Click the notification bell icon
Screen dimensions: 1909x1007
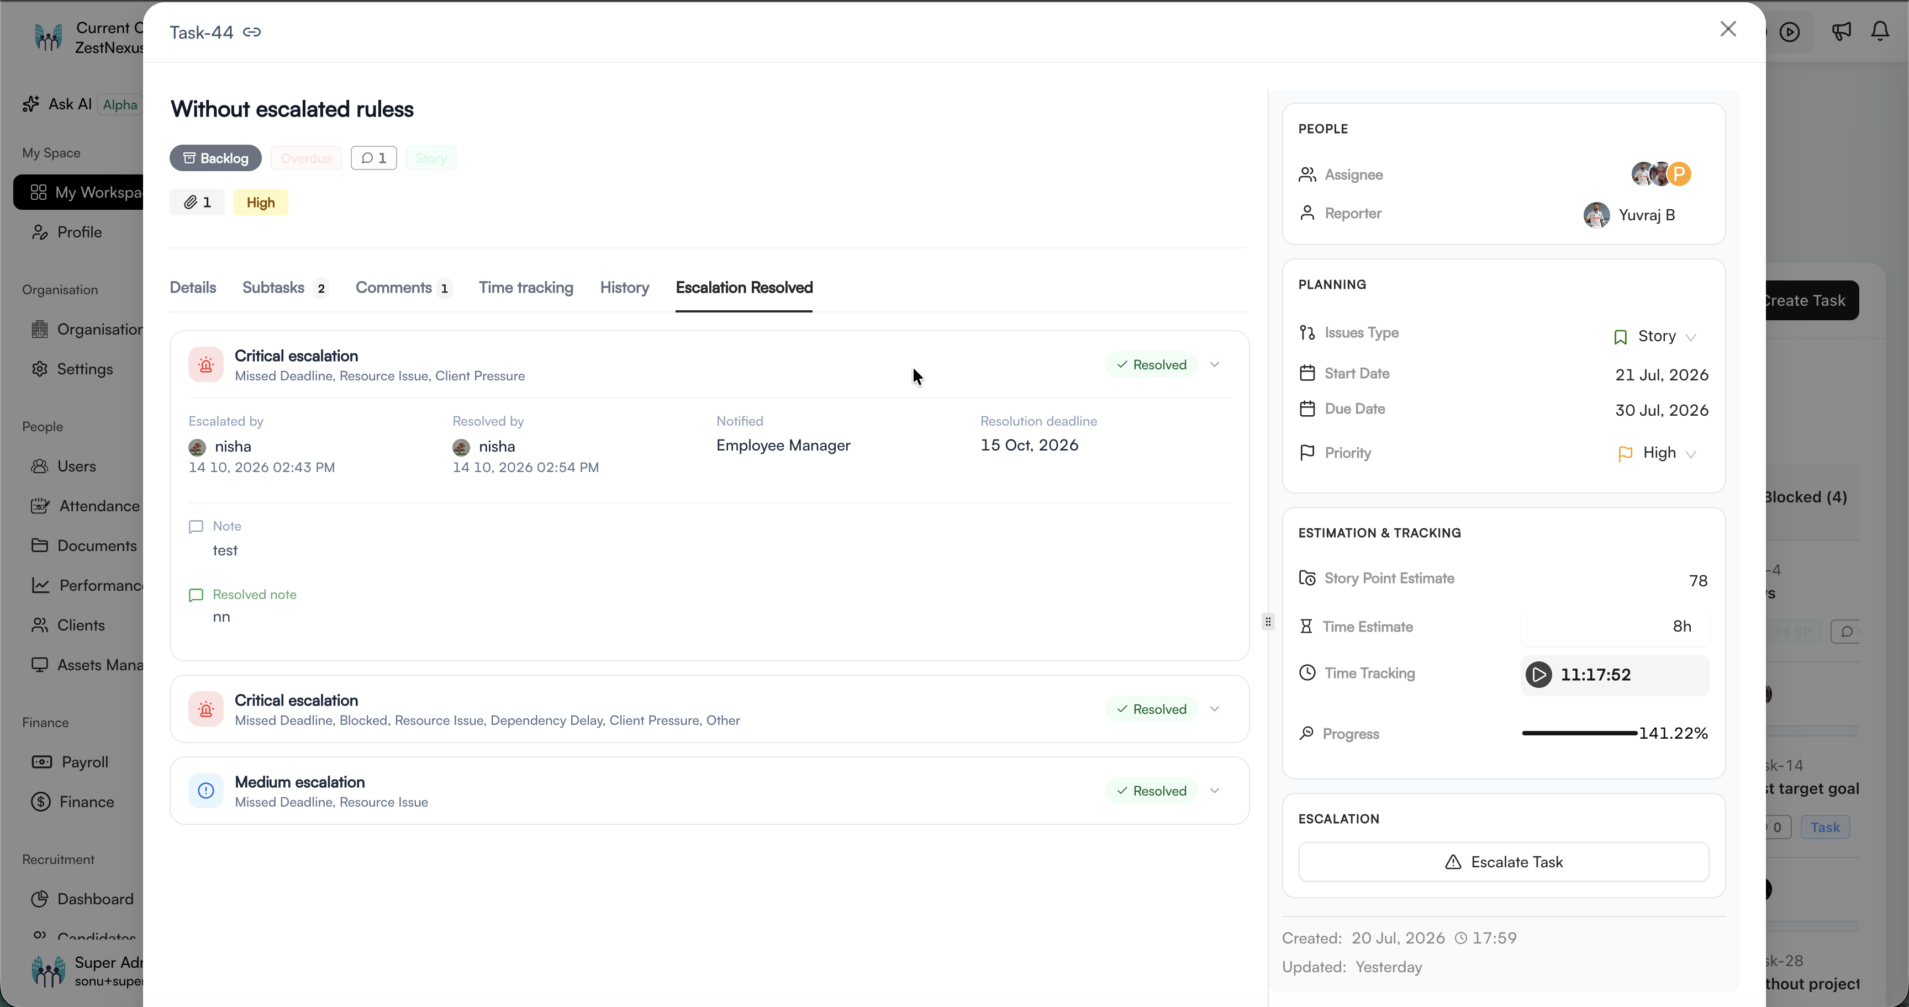click(1880, 31)
